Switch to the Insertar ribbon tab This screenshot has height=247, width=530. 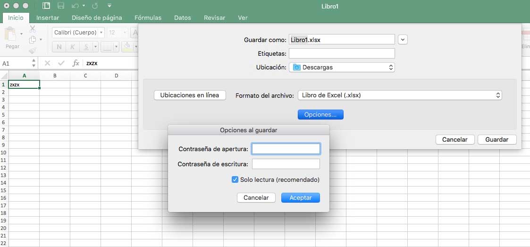(48, 18)
